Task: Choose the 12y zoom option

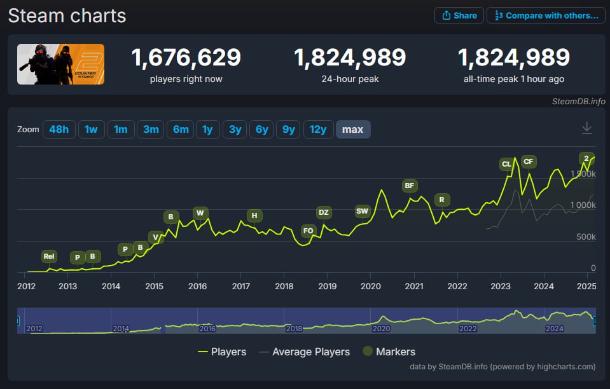Action: tap(317, 130)
